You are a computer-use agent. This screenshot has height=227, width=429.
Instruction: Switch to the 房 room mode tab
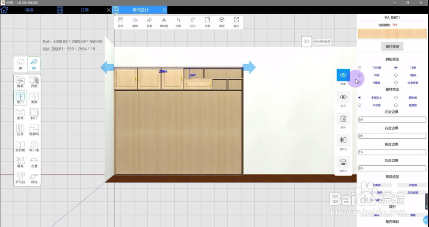tap(20, 64)
